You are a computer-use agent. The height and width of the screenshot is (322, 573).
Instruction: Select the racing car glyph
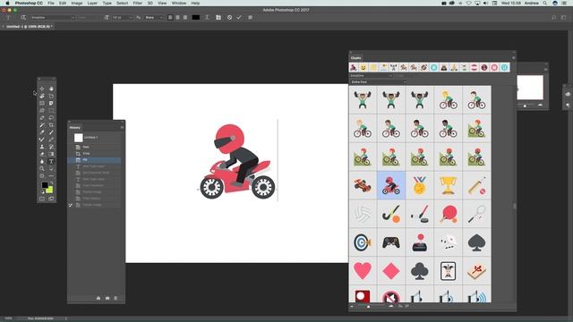[x=363, y=185]
